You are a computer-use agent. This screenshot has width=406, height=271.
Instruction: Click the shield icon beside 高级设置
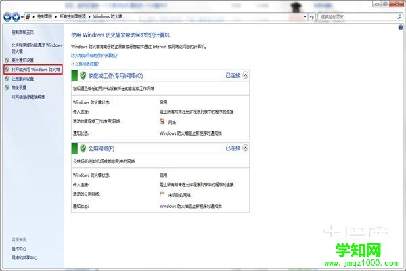click(x=7, y=87)
